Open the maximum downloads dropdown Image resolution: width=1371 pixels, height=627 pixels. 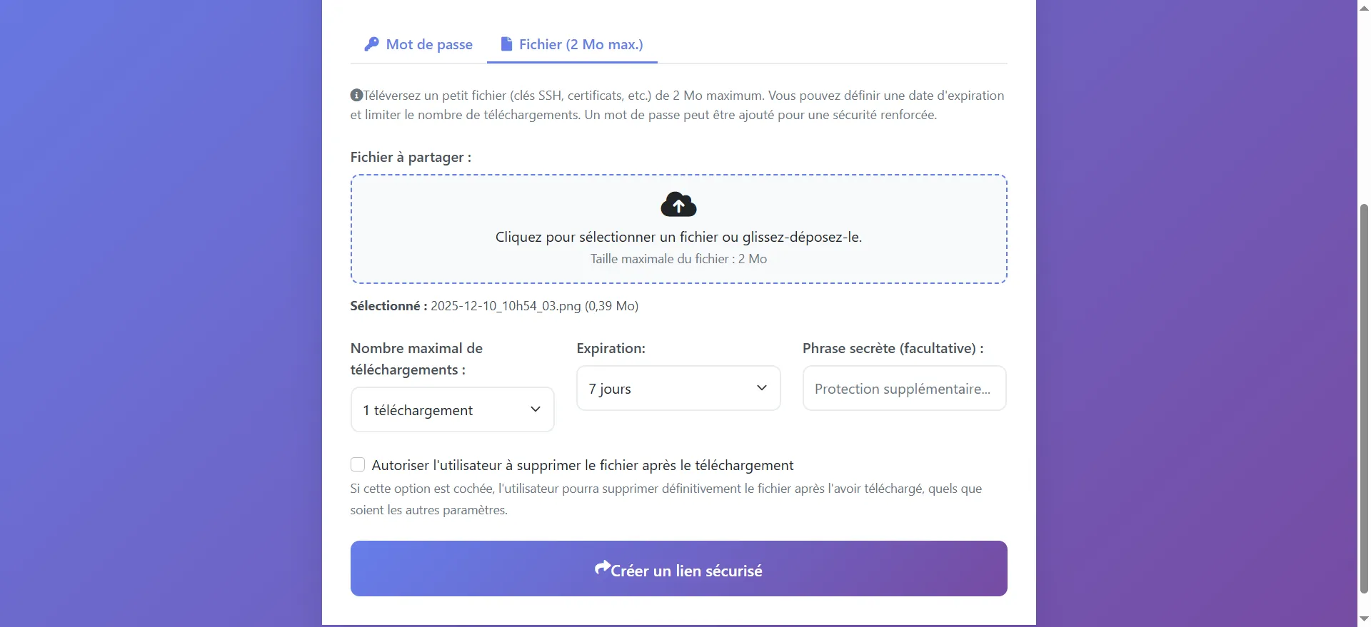[x=452, y=409]
